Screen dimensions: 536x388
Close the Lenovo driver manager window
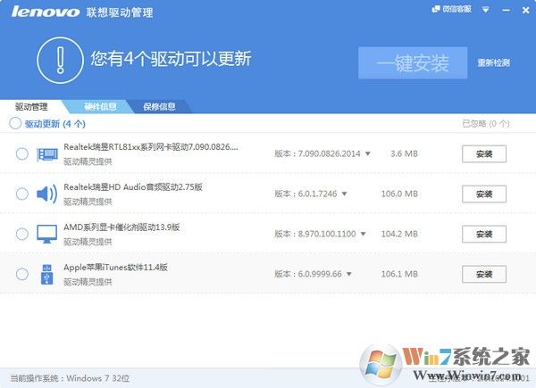(x=526, y=10)
